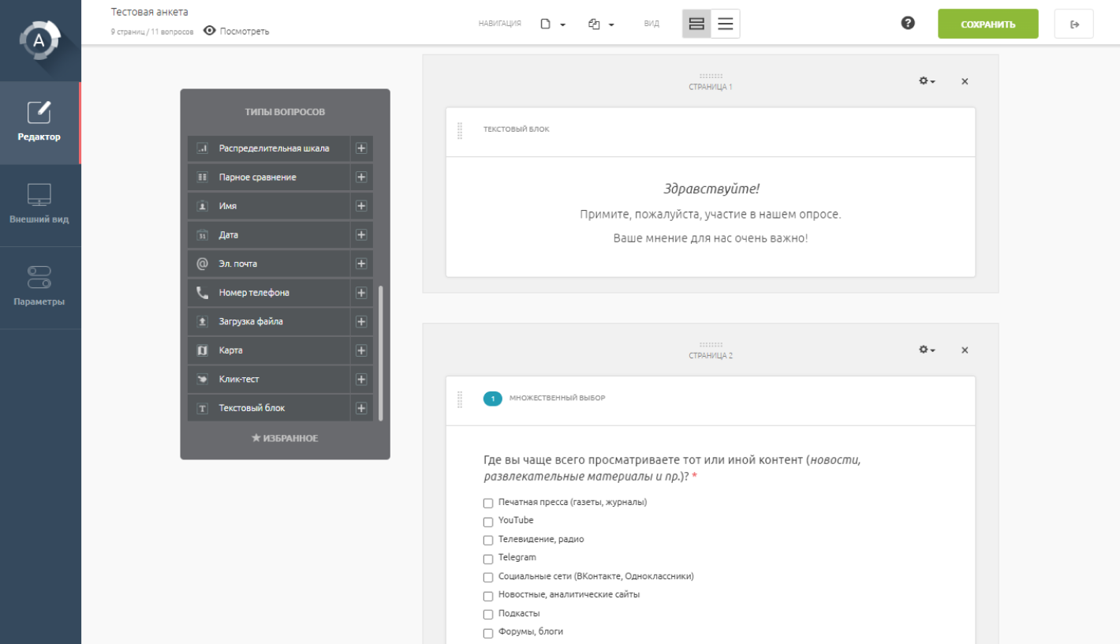1120x644 pixels.
Task: Tick the Подкасты checkbox
Action: (488, 614)
